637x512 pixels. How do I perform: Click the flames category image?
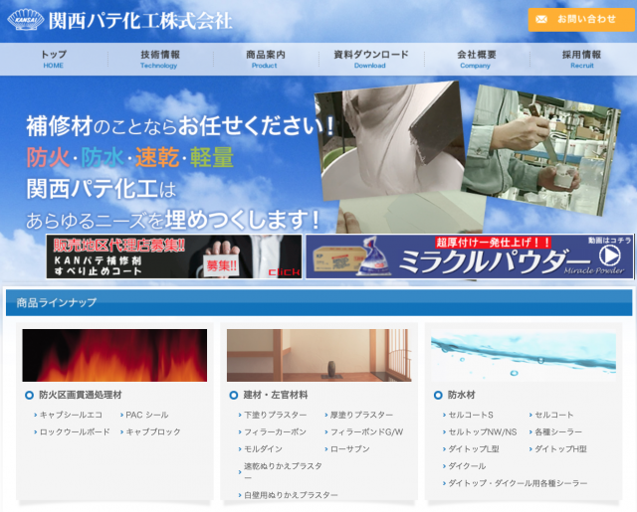pos(114,355)
